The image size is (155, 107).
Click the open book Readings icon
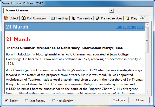click(x=53, y=18)
